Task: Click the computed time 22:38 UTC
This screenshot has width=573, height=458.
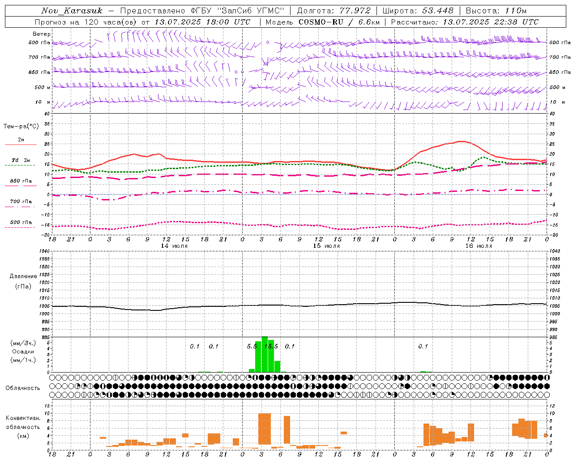Action: 517,22
